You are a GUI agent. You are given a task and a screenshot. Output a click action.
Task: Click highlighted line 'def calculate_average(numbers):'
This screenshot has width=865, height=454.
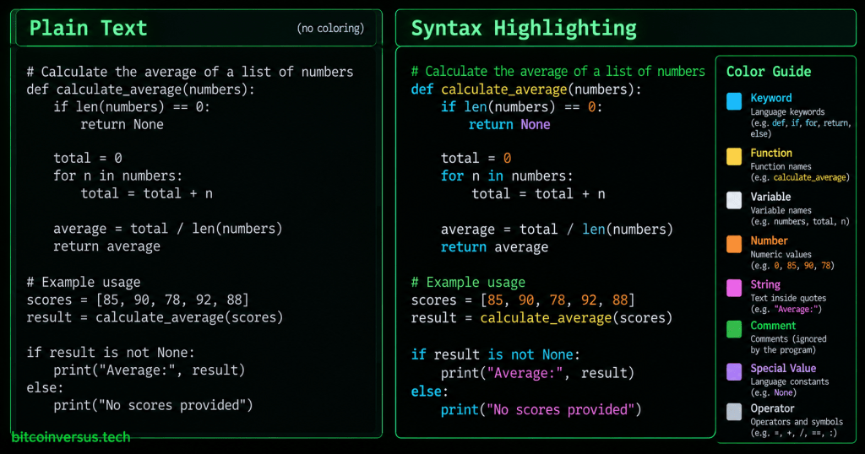tap(526, 89)
